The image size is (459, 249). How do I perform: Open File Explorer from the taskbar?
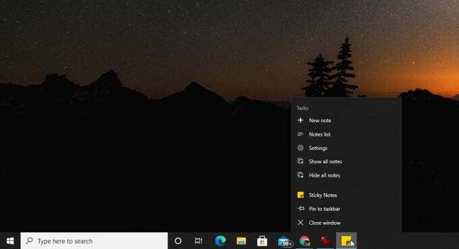pyautogui.click(x=241, y=241)
